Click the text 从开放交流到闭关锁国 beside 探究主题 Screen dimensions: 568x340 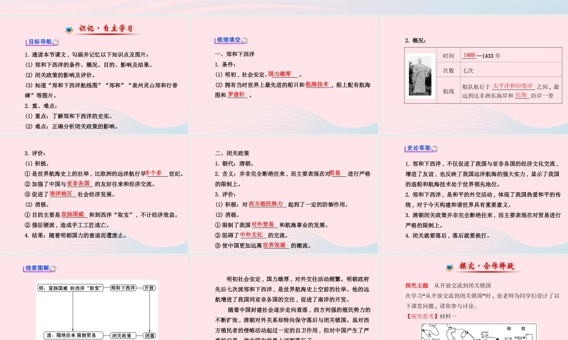tap(462, 286)
